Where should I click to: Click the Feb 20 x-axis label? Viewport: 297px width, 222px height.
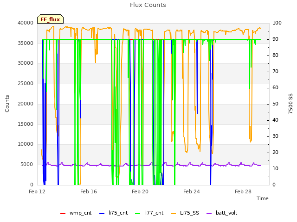(140, 191)
